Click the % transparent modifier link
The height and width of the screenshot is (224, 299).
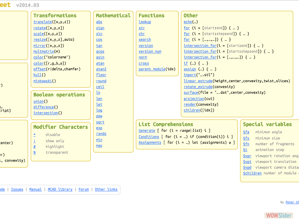click(34, 152)
